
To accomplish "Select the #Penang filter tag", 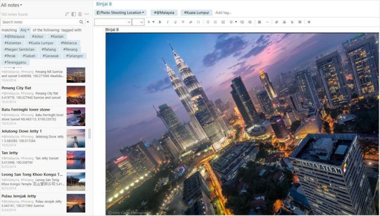I will point(70,49).
